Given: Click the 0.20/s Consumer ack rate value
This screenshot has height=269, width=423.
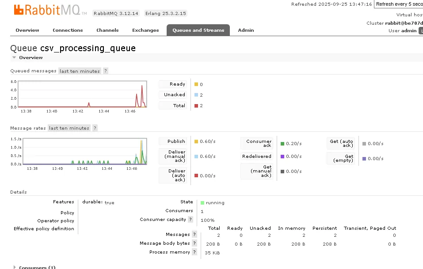Looking at the screenshot, I should [294, 143].
